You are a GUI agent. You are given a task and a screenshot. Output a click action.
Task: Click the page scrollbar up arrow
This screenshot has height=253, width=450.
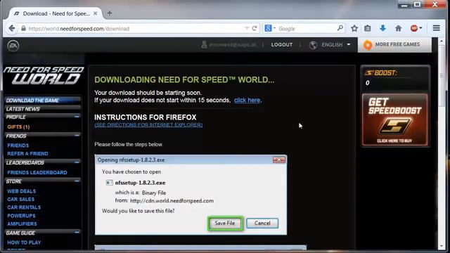click(442, 41)
